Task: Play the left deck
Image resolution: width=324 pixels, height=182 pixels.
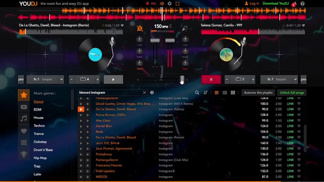Action: coord(113,79)
